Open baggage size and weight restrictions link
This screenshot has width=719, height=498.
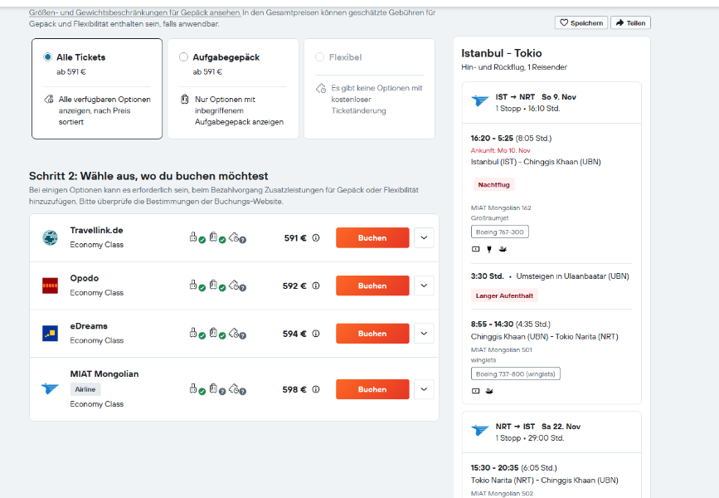click(135, 12)
